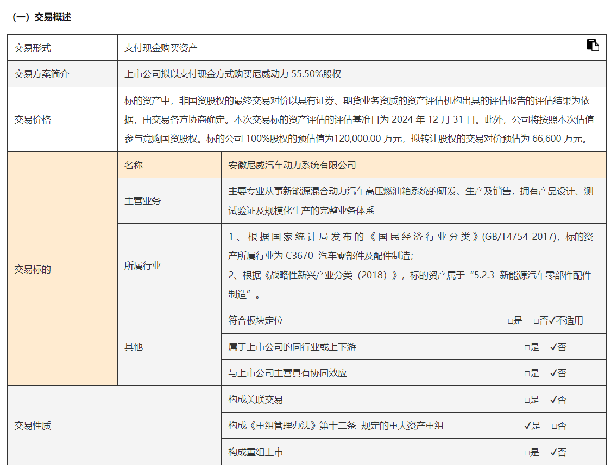Click the text 构成重组上市
The image size is (611, 469).
(256, 452)
